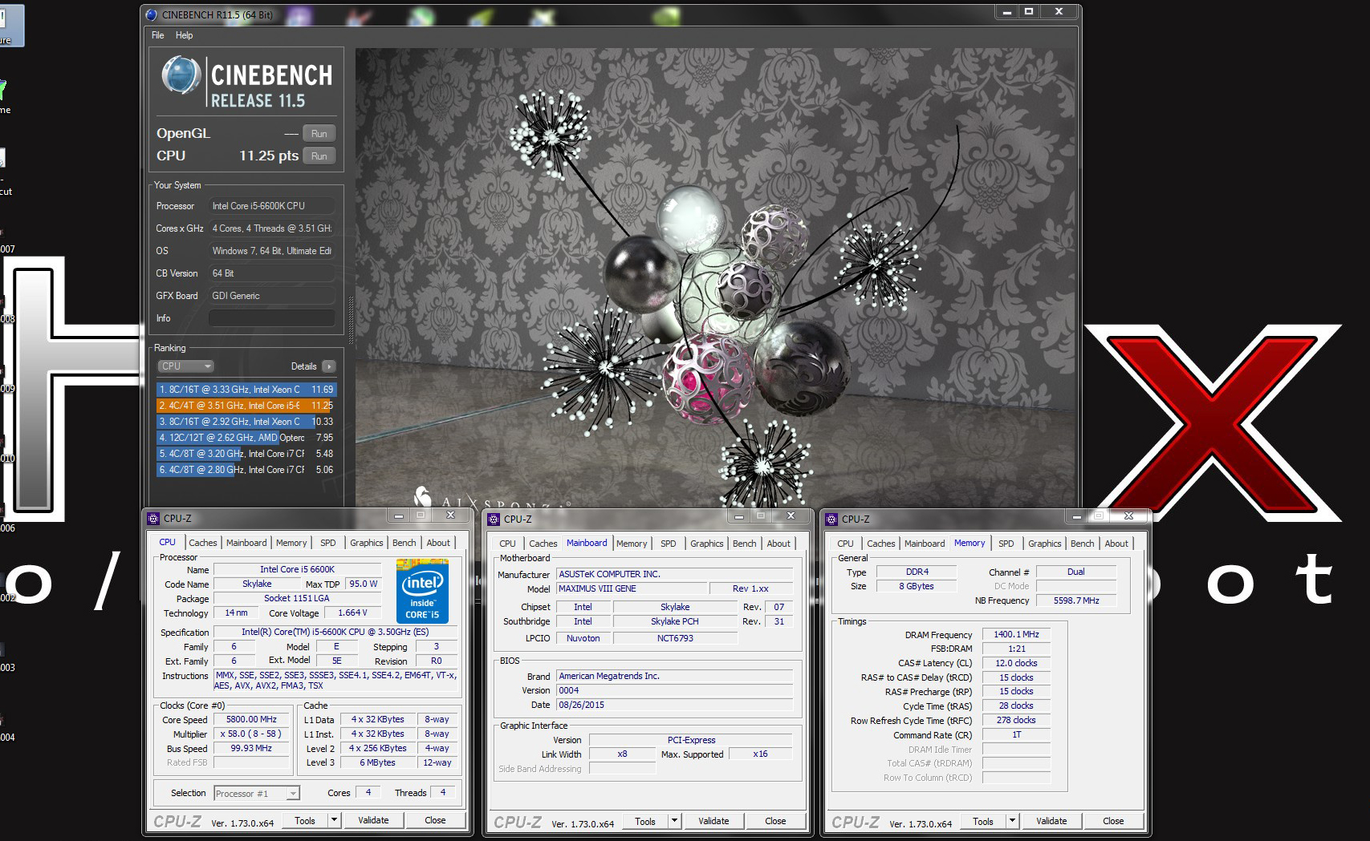Switch to Bench tab in first CPU-Z window
The width and height of the screenshot is (1370, 841).
click(x=404, y=543)
